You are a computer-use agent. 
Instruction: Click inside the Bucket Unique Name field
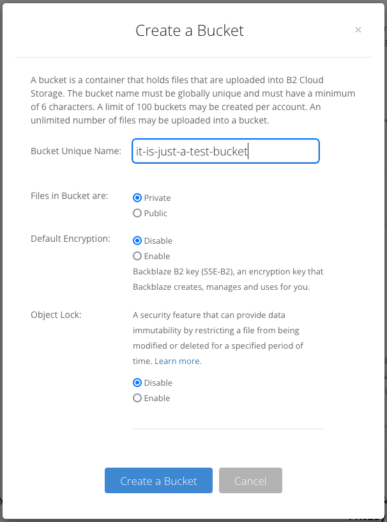pos(225,151)
